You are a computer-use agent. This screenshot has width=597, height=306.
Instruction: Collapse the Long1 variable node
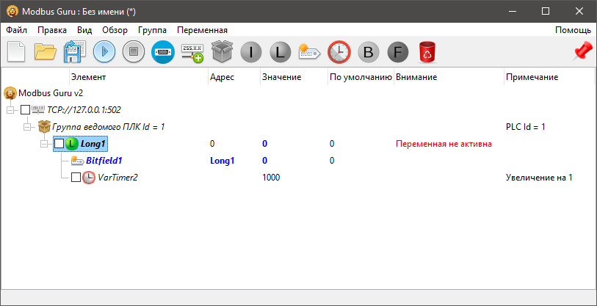(x=45, y=143)
